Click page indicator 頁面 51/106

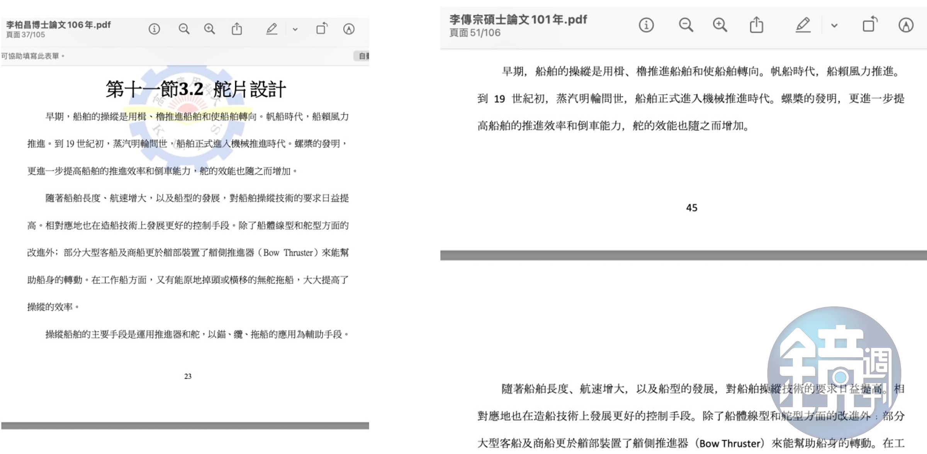click(x=475, y=33)
